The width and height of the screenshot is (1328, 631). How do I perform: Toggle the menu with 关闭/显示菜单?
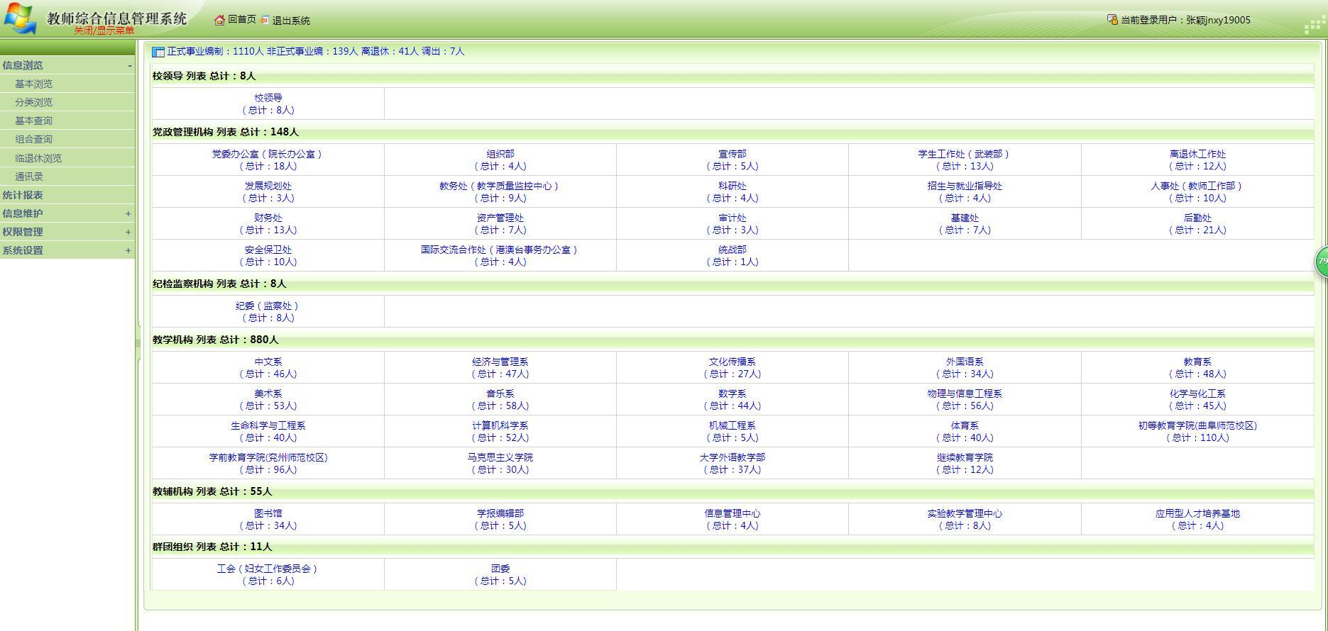click(x=104, y=31)
